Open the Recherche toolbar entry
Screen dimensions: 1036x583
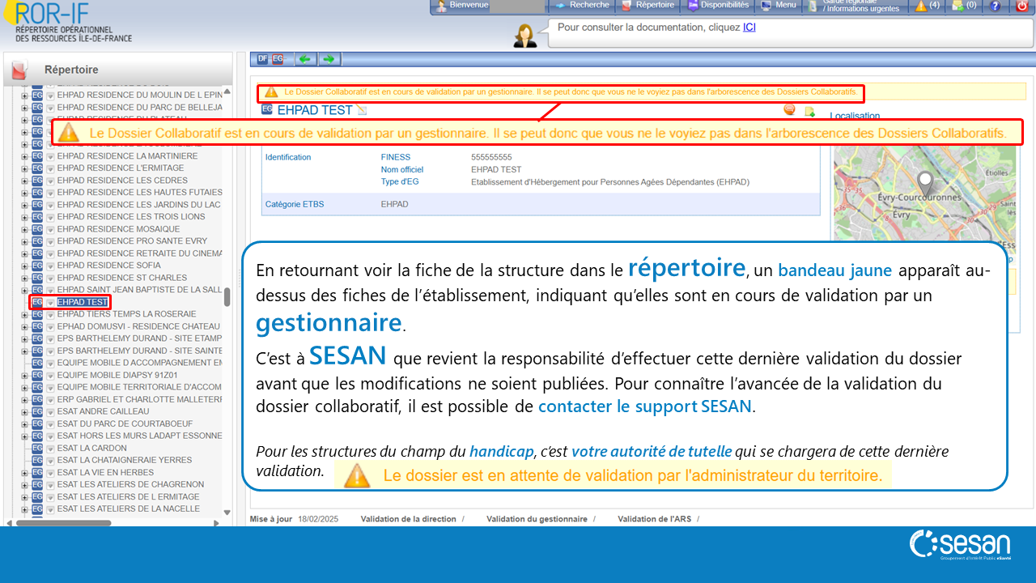tap(582, 6)
